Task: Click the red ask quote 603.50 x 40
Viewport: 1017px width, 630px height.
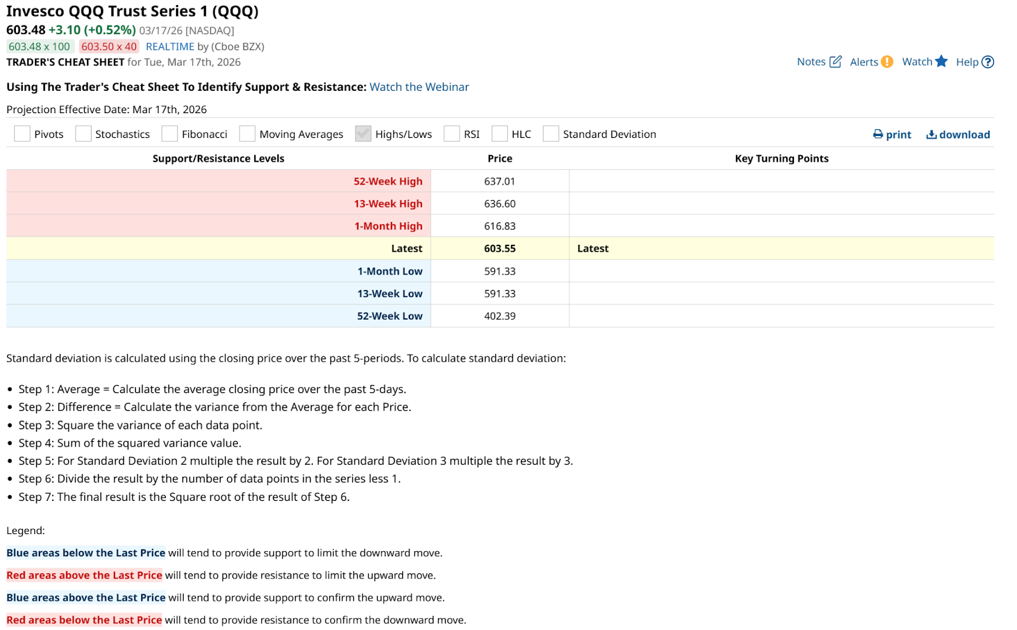Action: (x=109, y=46)
